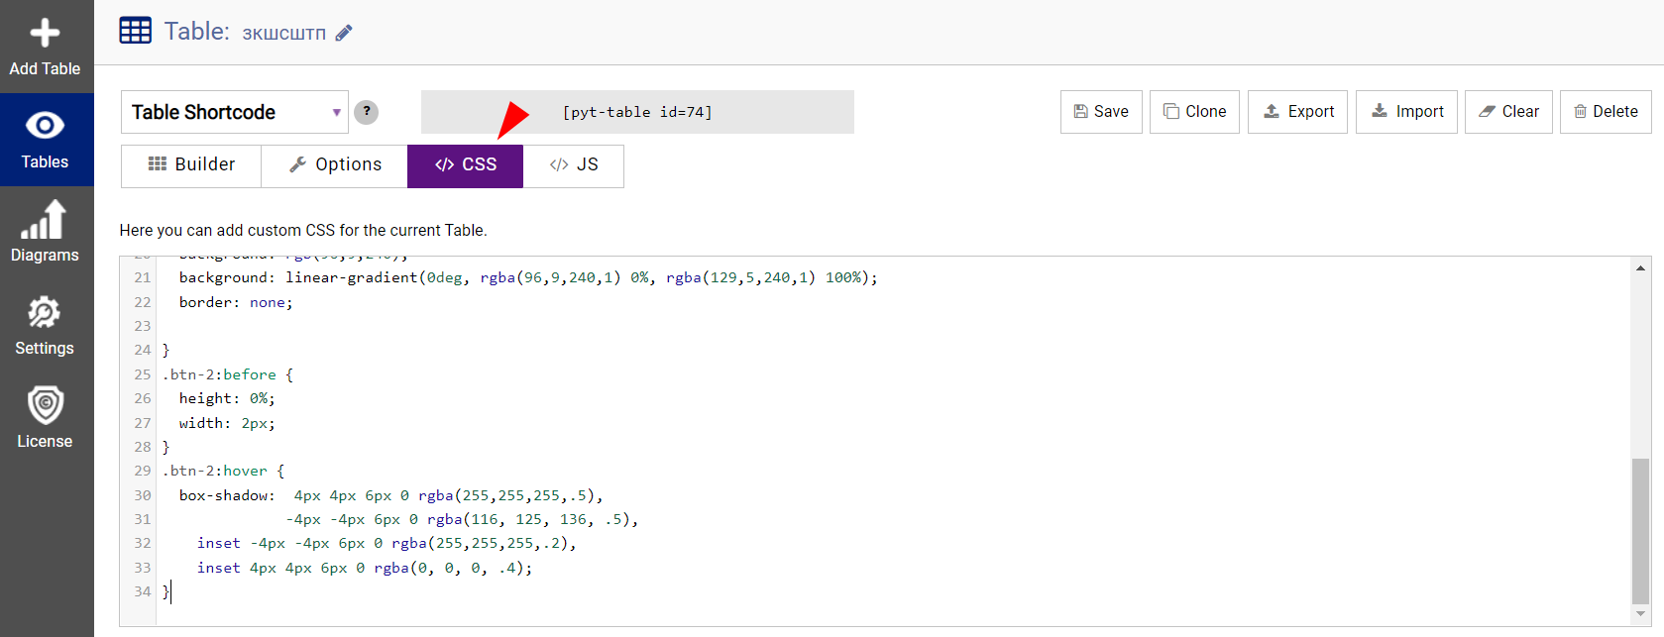This screenshot has height=637, width=1664.
Task: Click the table grid icon in header
Action: (x=136, y=31)
